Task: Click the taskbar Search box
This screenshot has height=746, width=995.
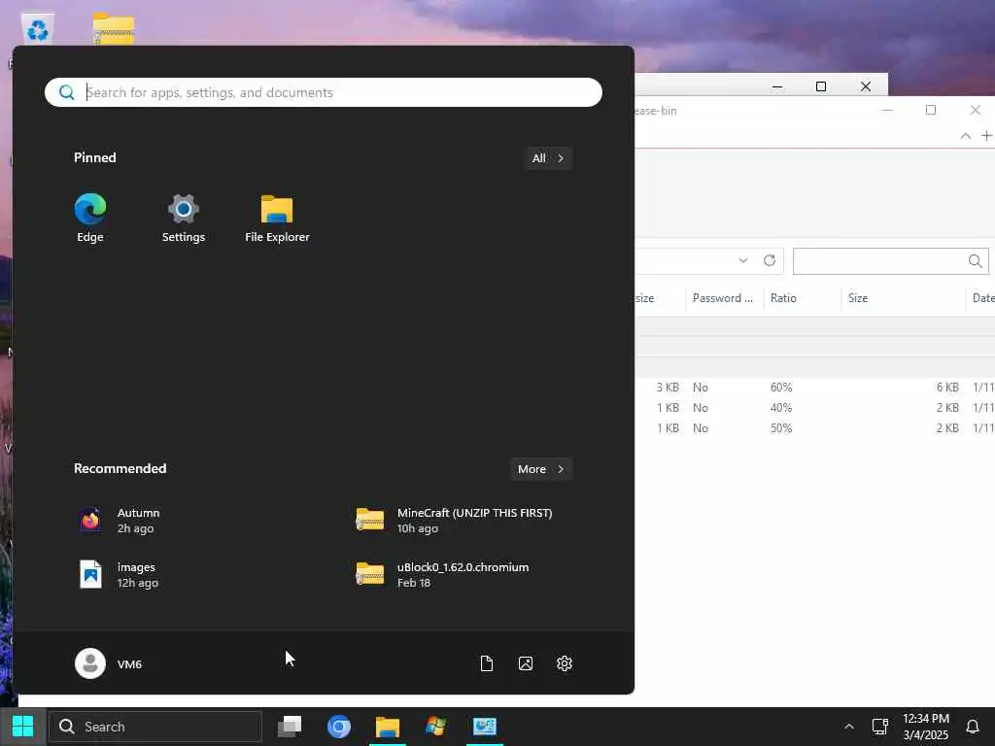Action: click(155, 727)
